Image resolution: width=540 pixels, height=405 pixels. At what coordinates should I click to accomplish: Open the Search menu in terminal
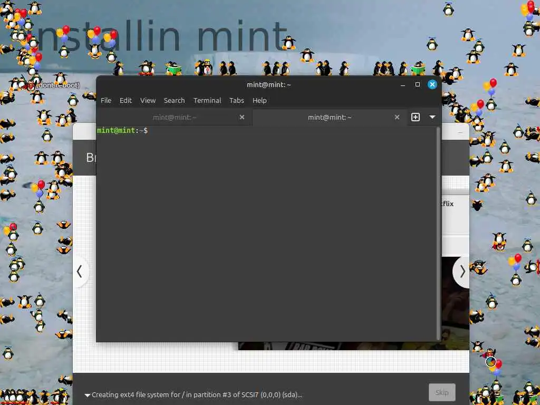pos(174,100)
